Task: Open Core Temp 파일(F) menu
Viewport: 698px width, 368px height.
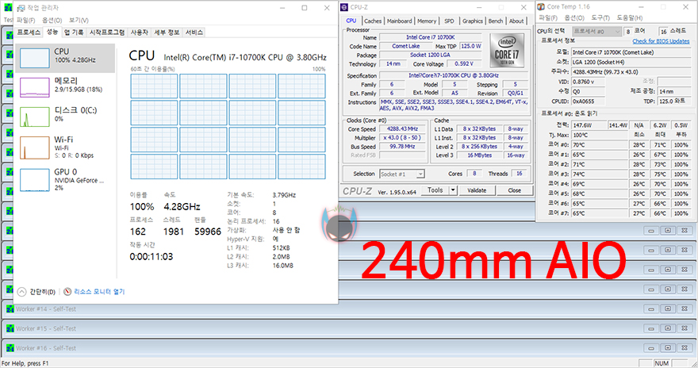Action: click(548, 17)
